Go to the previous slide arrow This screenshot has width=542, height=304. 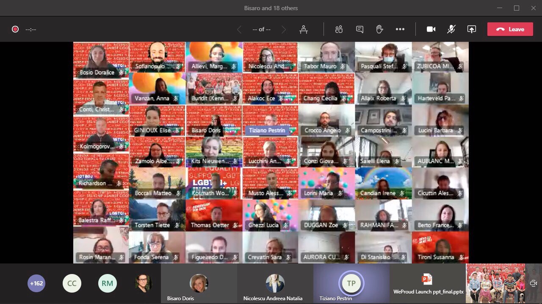[239, 30]
